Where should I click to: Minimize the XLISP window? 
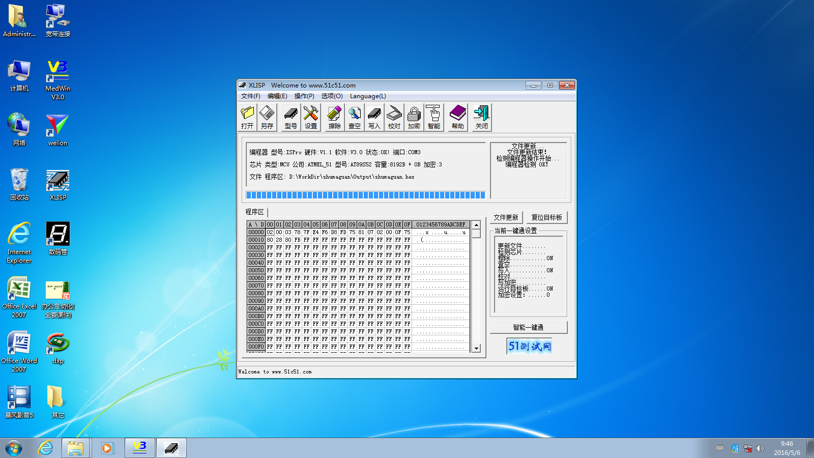[533, 85]
